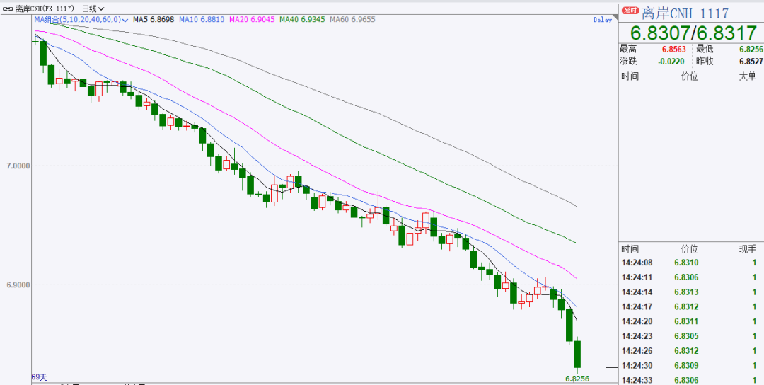The width and height of the screenshot is (764, 385).
Task: Select the 大单 column header
Action: [747, 76]
